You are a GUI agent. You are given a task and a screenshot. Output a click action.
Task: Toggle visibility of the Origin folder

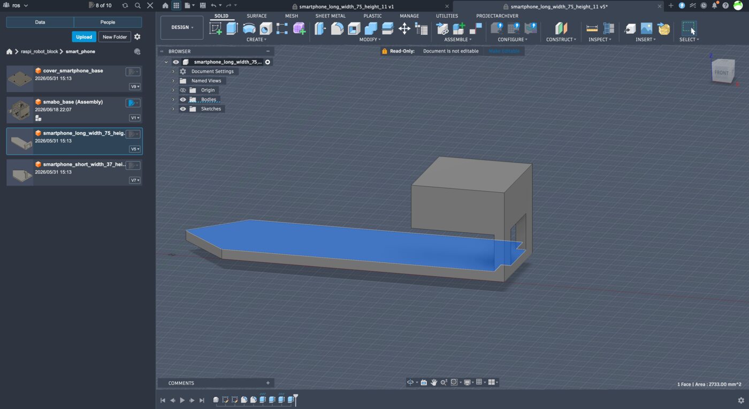coord(183,90)
